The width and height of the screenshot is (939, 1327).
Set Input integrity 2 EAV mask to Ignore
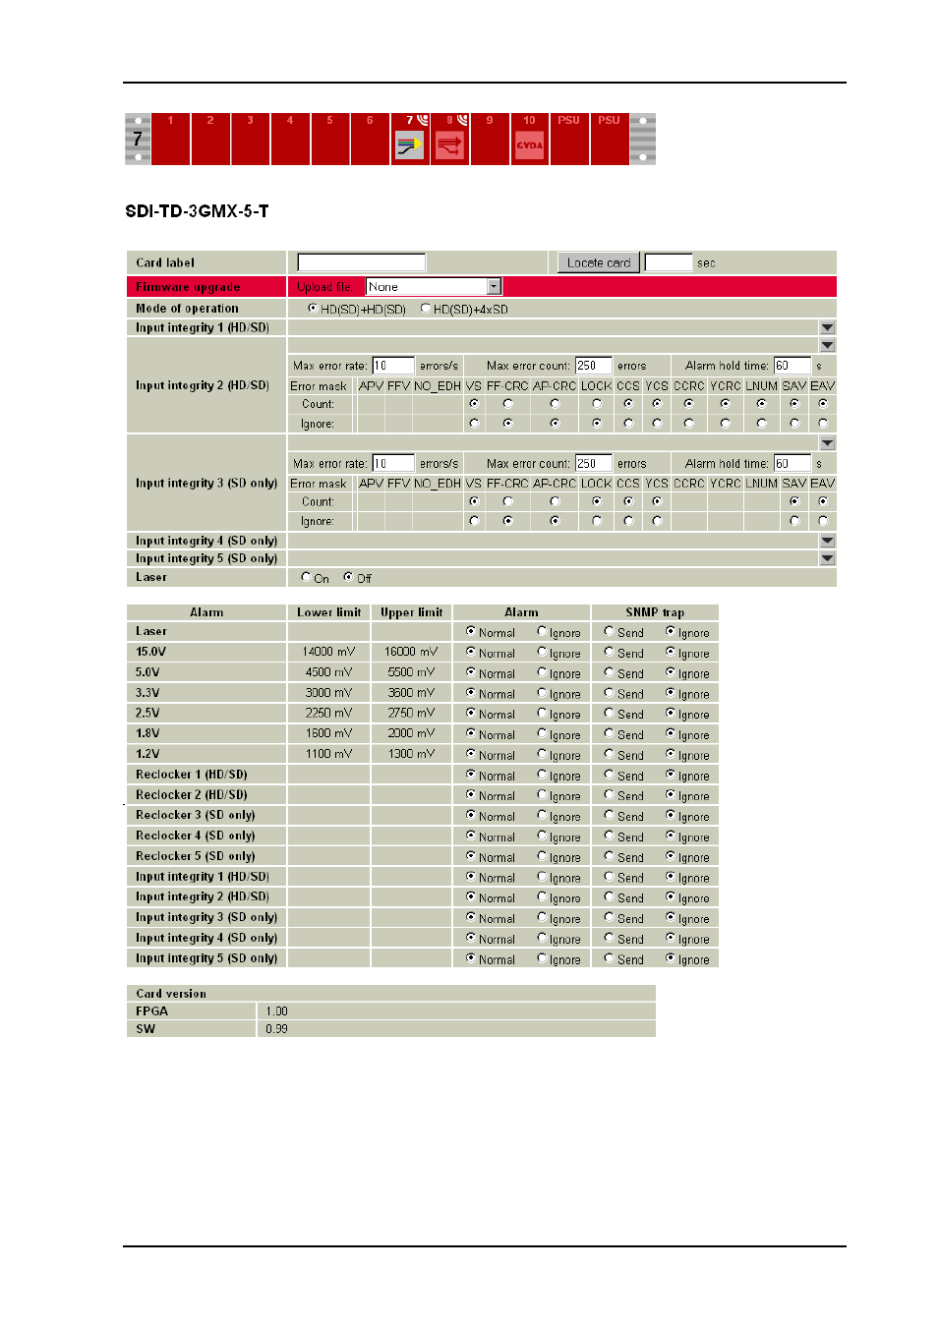coord(823,424)
